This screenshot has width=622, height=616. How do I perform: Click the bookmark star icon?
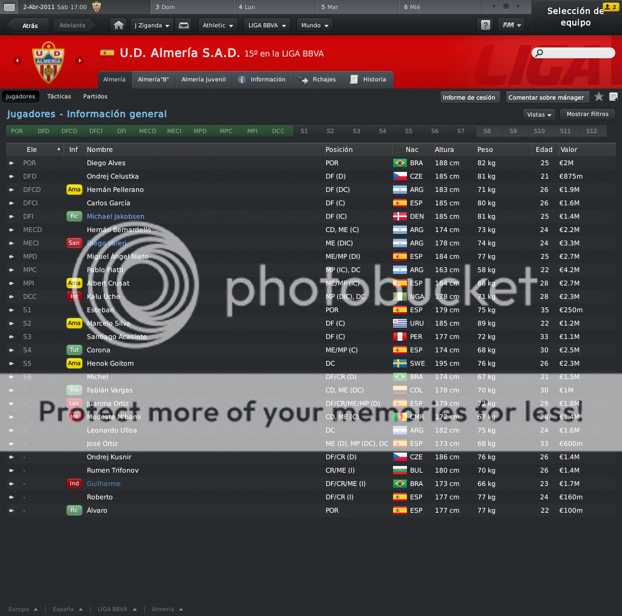pyautogui.click(x=598, y=97)
